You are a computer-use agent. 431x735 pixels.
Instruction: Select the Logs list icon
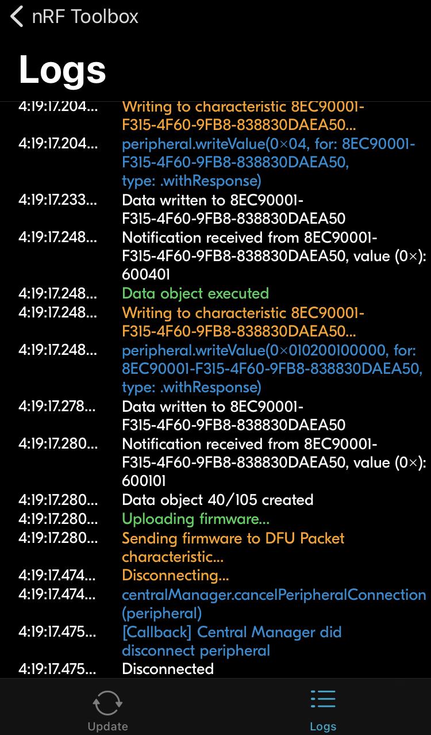pyautogui.click(x=323, y=701)
